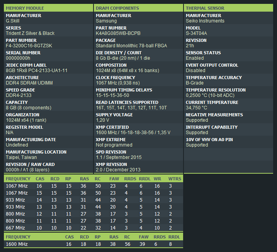
Task: Select supply voltage value 1,20 V
Action: [102, 120]
